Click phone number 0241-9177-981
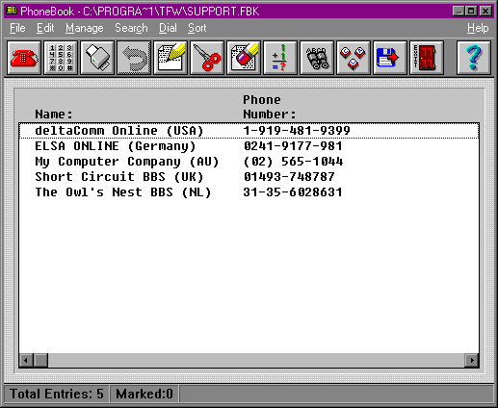The image size is (498, 408). click(293, 146)
